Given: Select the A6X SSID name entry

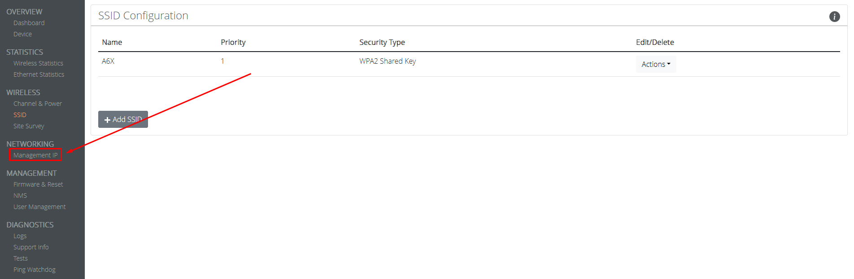Looking at the screenshot, I should (x=108, y=61).
